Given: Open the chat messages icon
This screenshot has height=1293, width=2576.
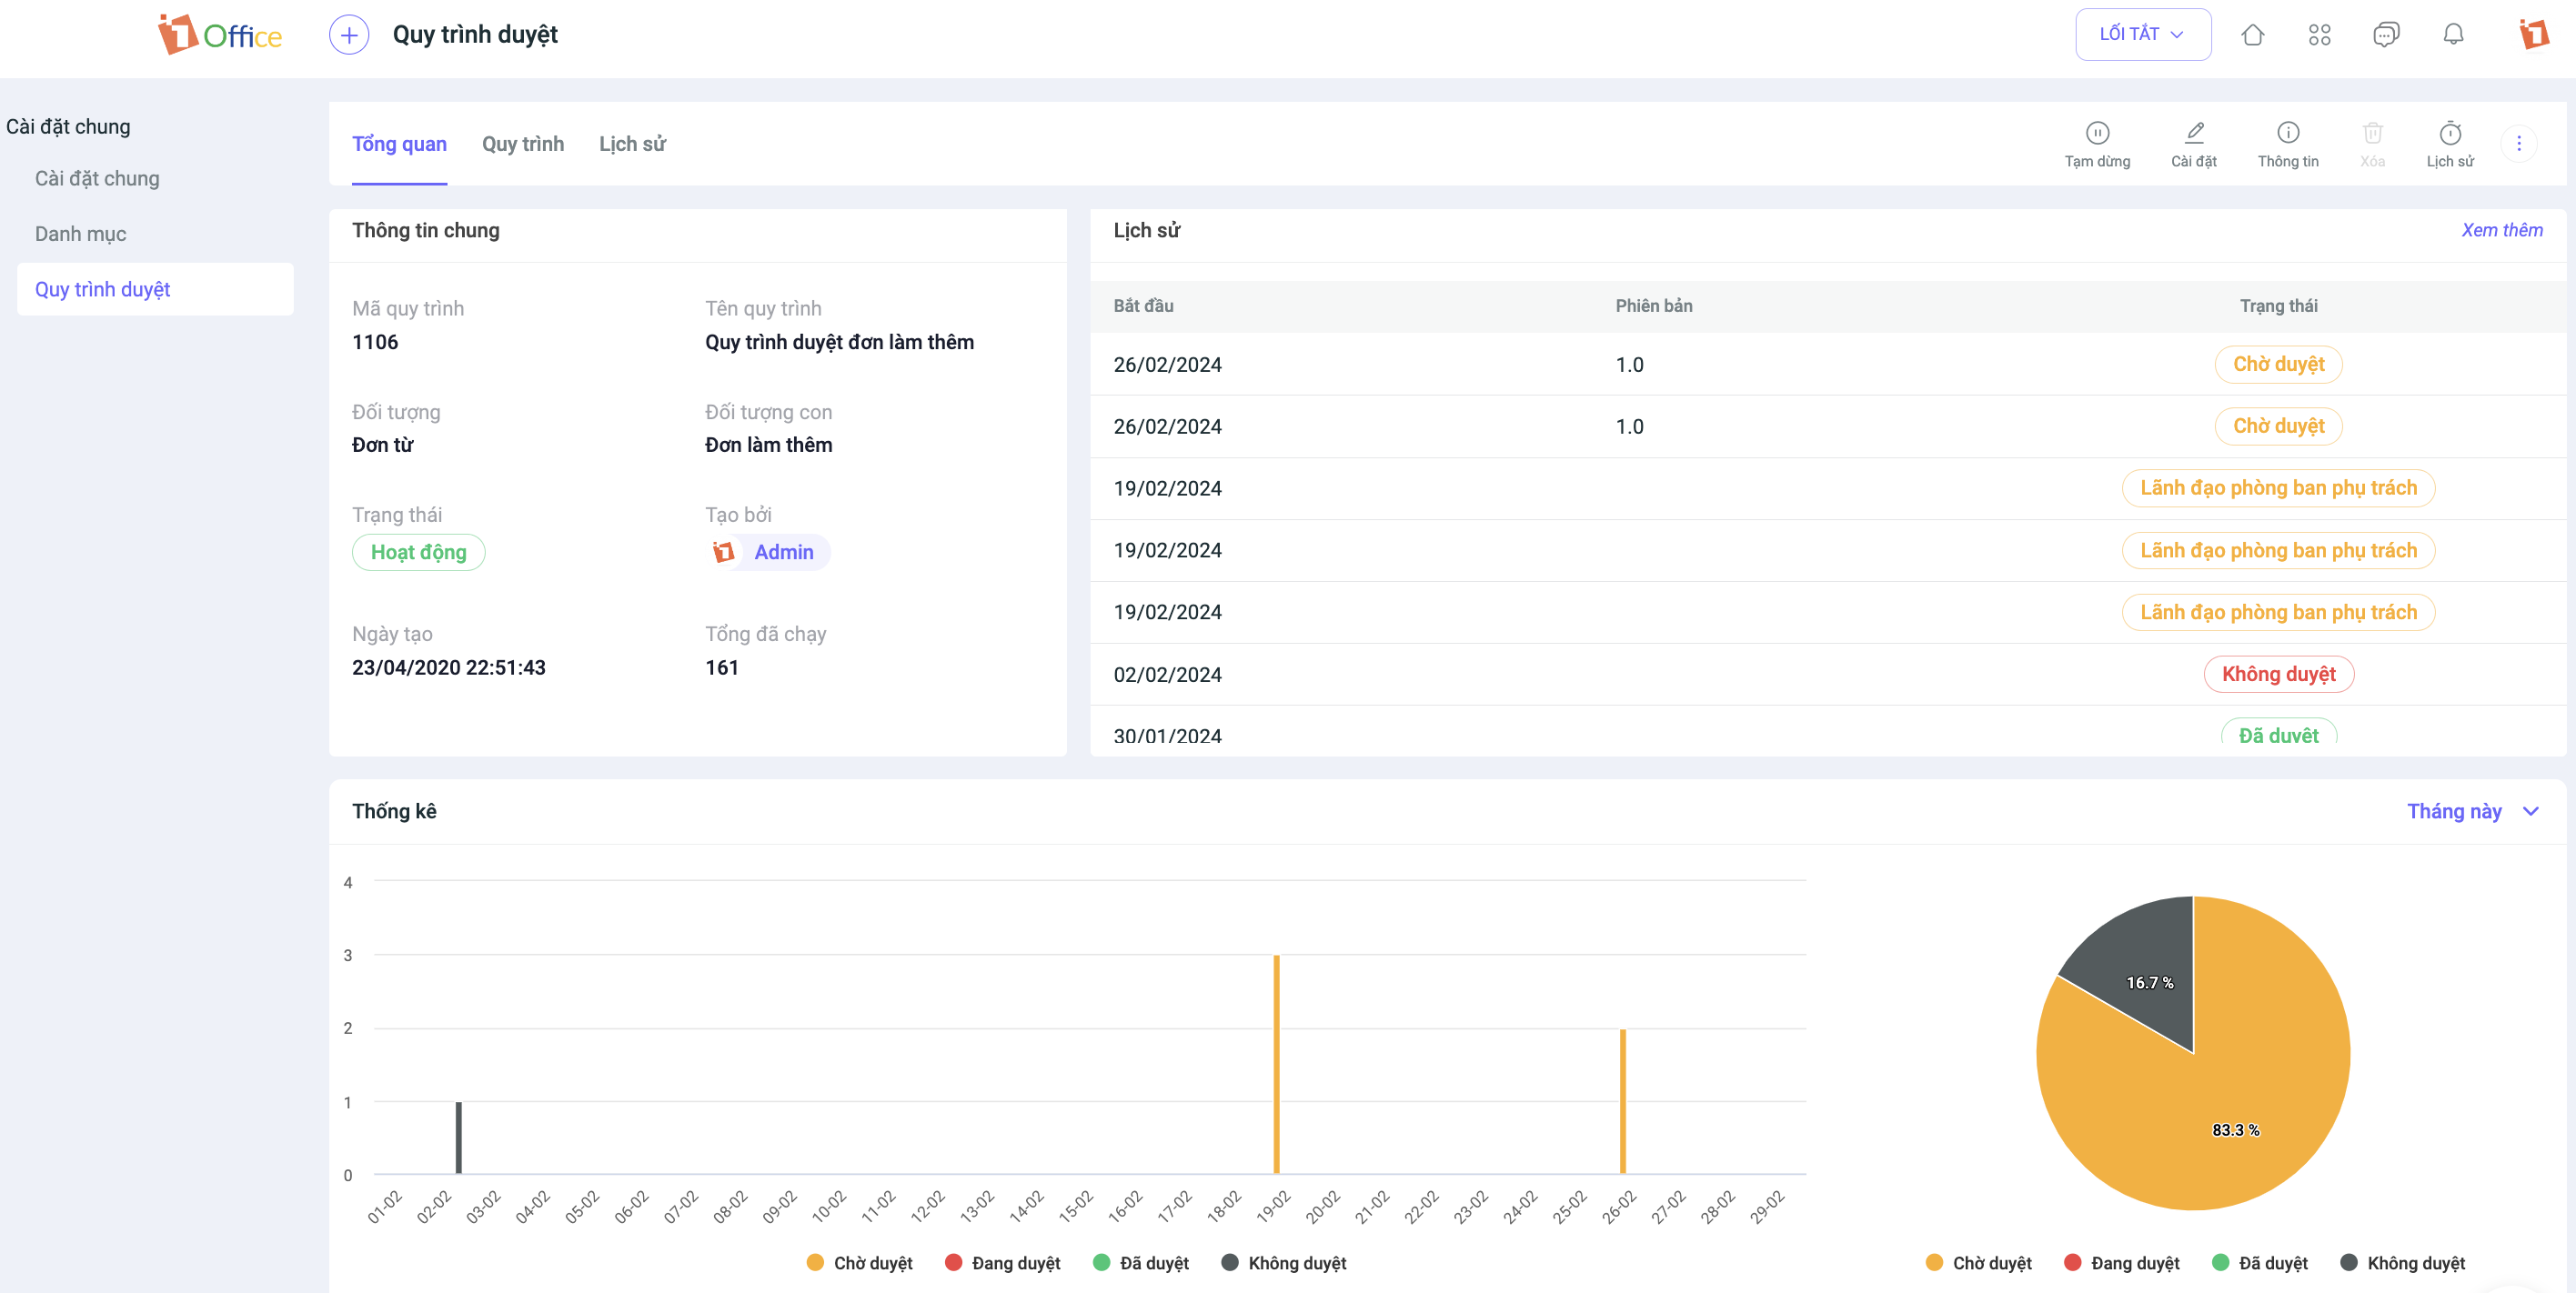Looking at the screenshot, I should click(2386, 35).
